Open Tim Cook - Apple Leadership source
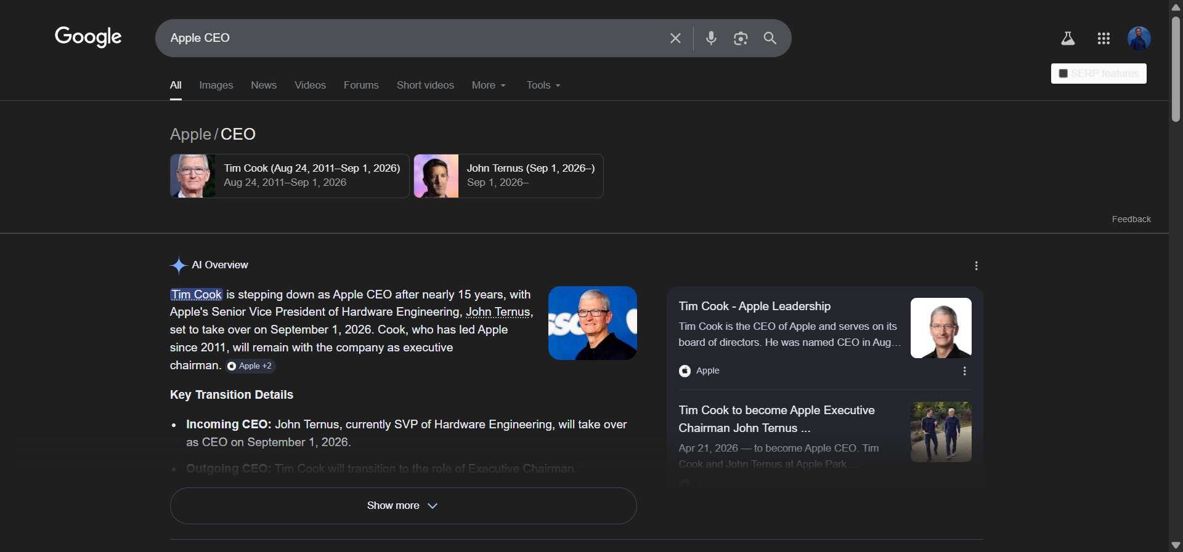Screen dimensions: 1183x552 pos(754,306)
